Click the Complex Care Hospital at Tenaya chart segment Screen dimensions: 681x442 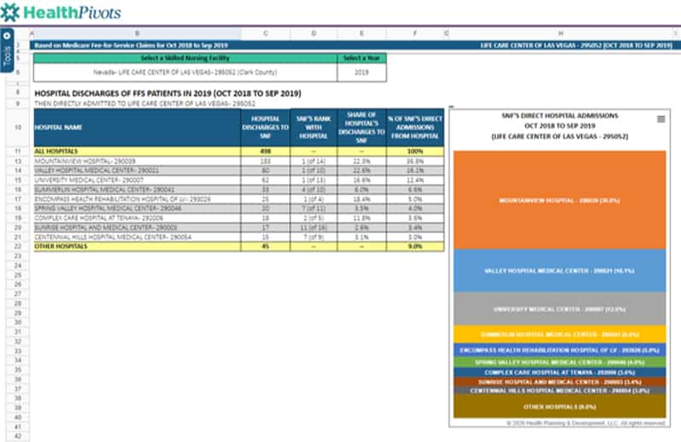point(560,373)
